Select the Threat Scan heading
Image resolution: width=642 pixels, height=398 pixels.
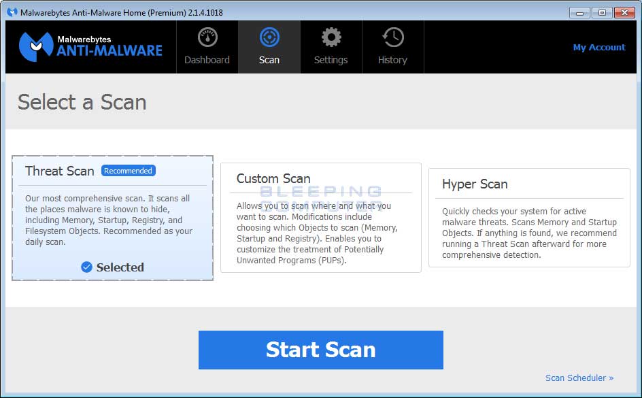(60, 171)
